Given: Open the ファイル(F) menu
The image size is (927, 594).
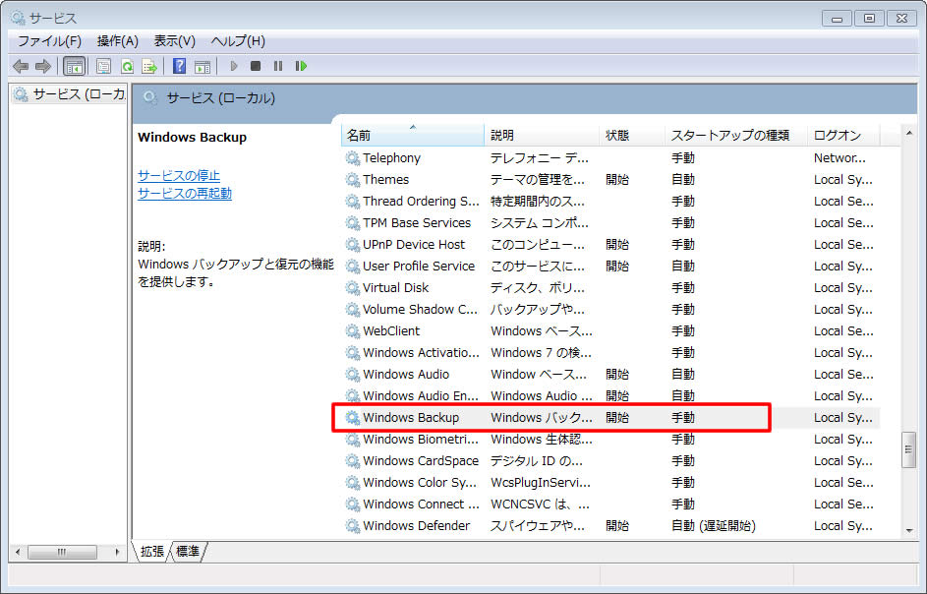Looking at the screenshot, I should [49, 41].
